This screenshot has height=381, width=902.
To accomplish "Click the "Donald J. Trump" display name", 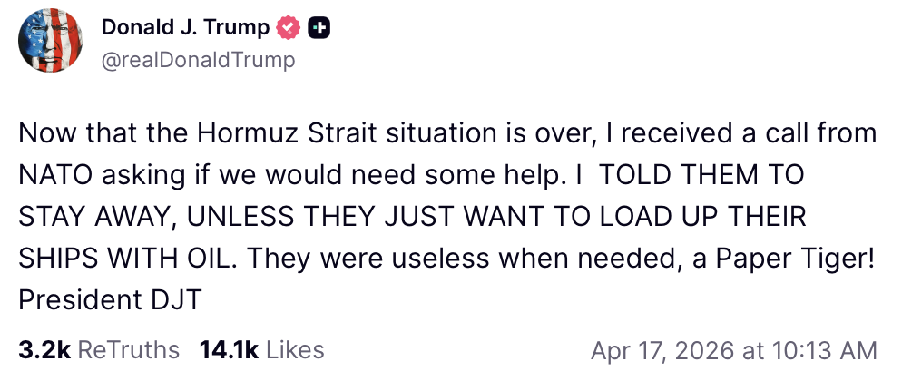I will tap(185, 28).
